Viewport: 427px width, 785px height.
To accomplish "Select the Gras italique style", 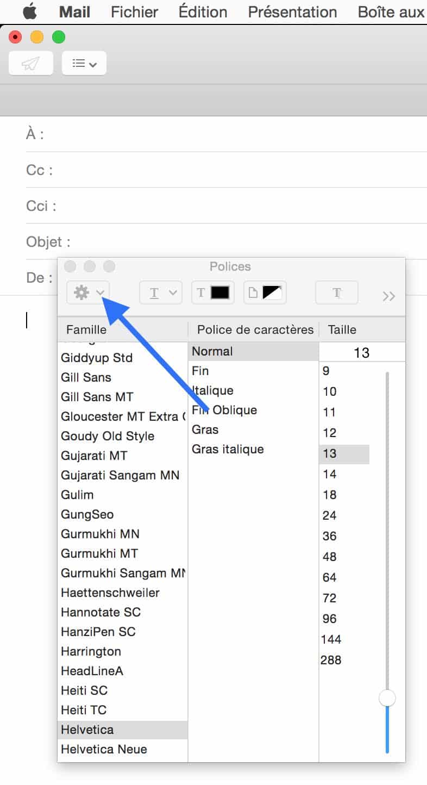I will coord(227,449).
